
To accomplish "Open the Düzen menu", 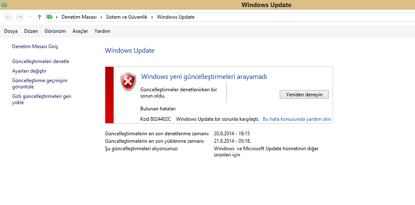I will [x=31, y=31].
